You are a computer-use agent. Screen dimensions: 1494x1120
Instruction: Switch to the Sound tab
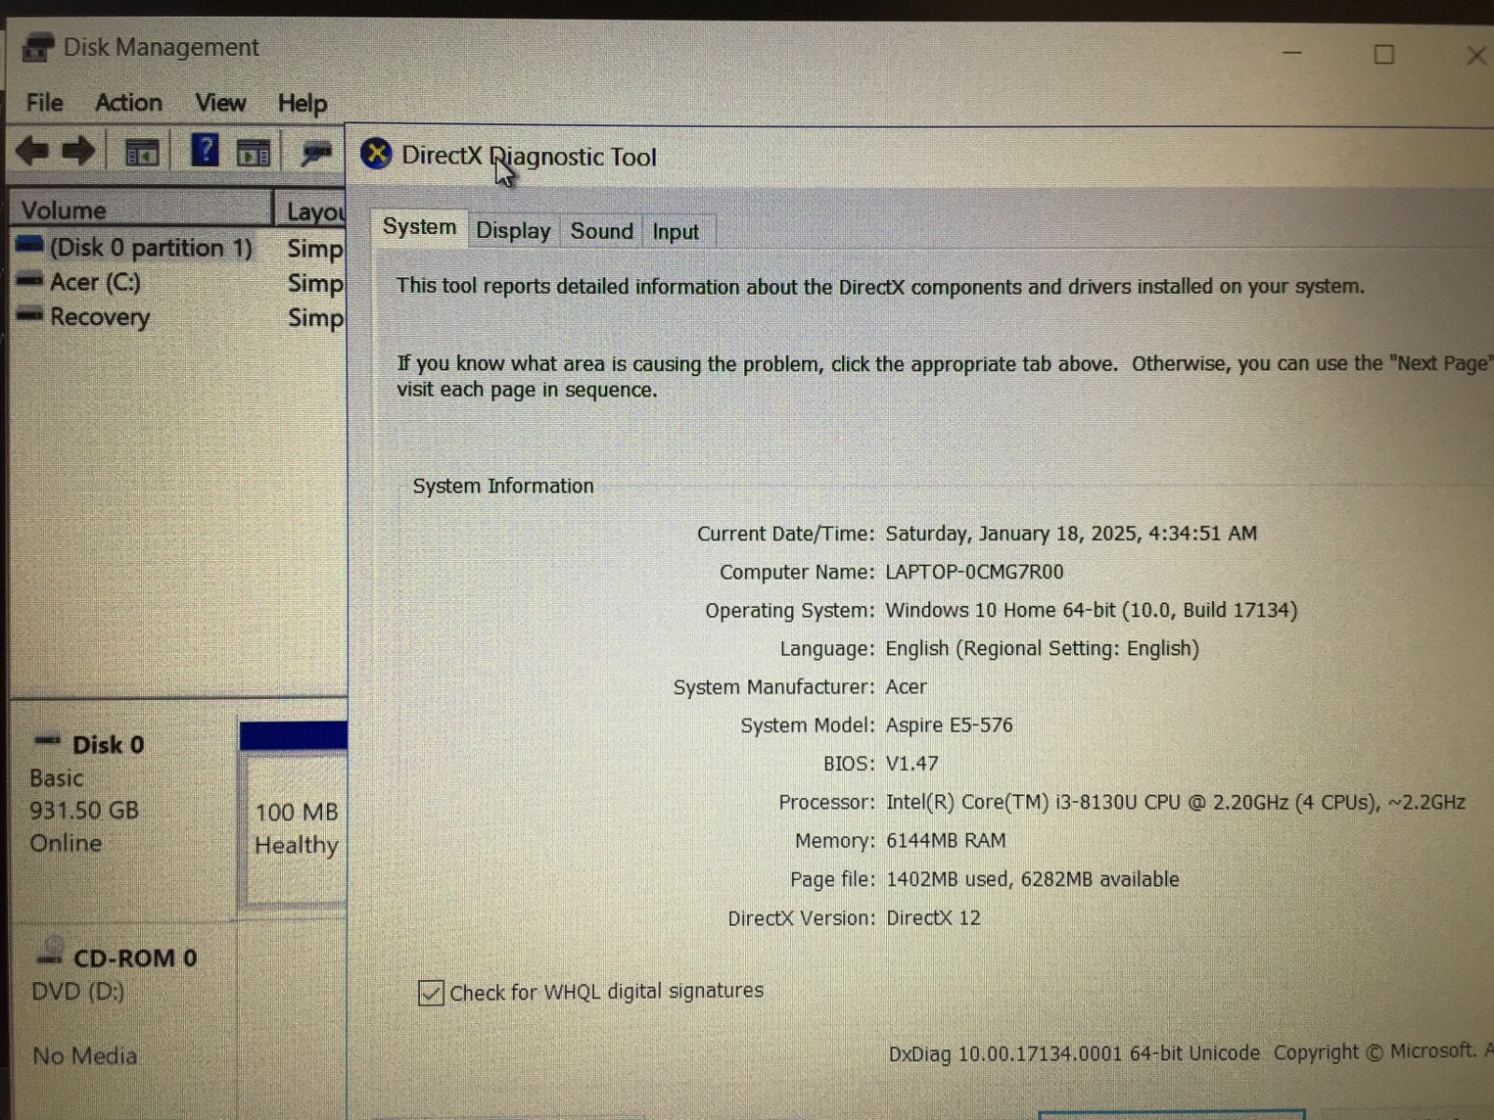(601, 231)
